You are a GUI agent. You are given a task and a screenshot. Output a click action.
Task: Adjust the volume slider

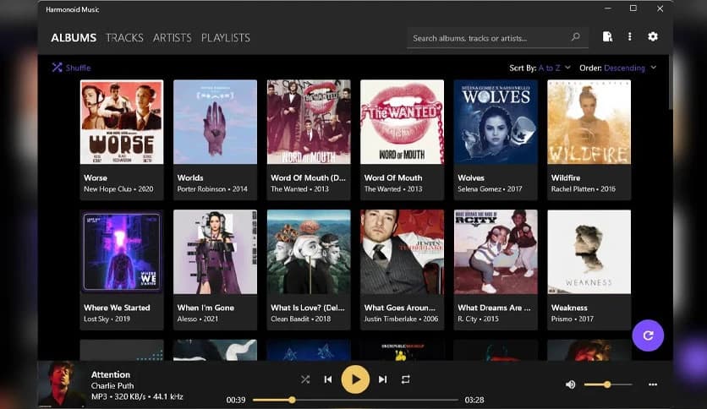click(607, 384)
